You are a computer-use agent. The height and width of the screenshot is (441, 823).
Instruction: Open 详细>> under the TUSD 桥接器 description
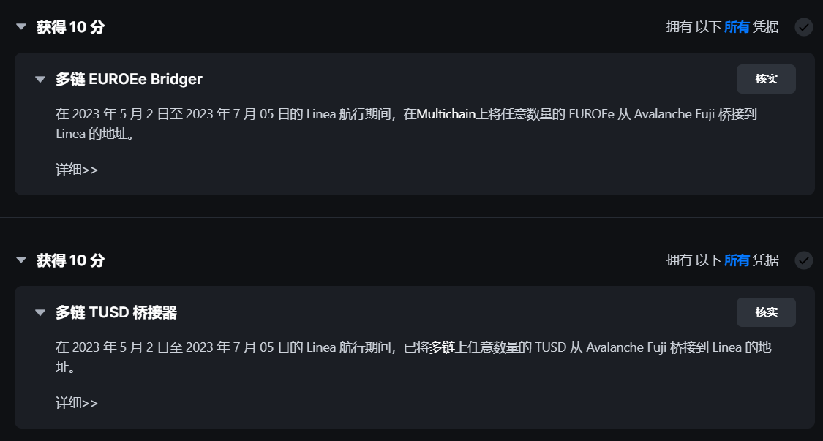[x=77, y=403]
